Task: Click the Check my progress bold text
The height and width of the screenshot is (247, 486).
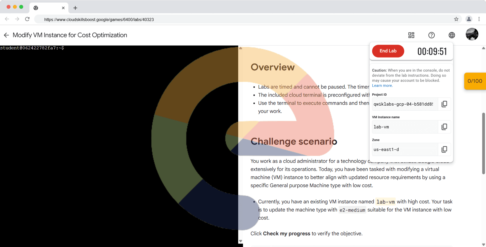Action: pos(287,234)
